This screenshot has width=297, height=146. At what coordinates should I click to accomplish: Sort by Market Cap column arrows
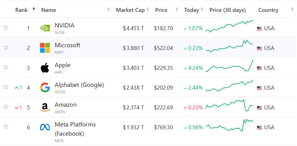coord(148,10)
